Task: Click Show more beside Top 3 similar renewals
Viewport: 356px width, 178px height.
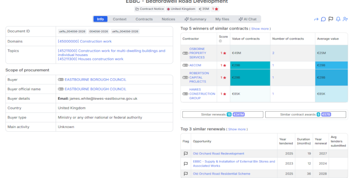Action: click(237, 129)
